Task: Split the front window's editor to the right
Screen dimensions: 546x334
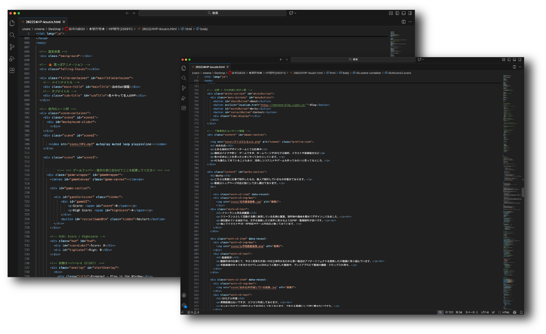Action: 514,67
